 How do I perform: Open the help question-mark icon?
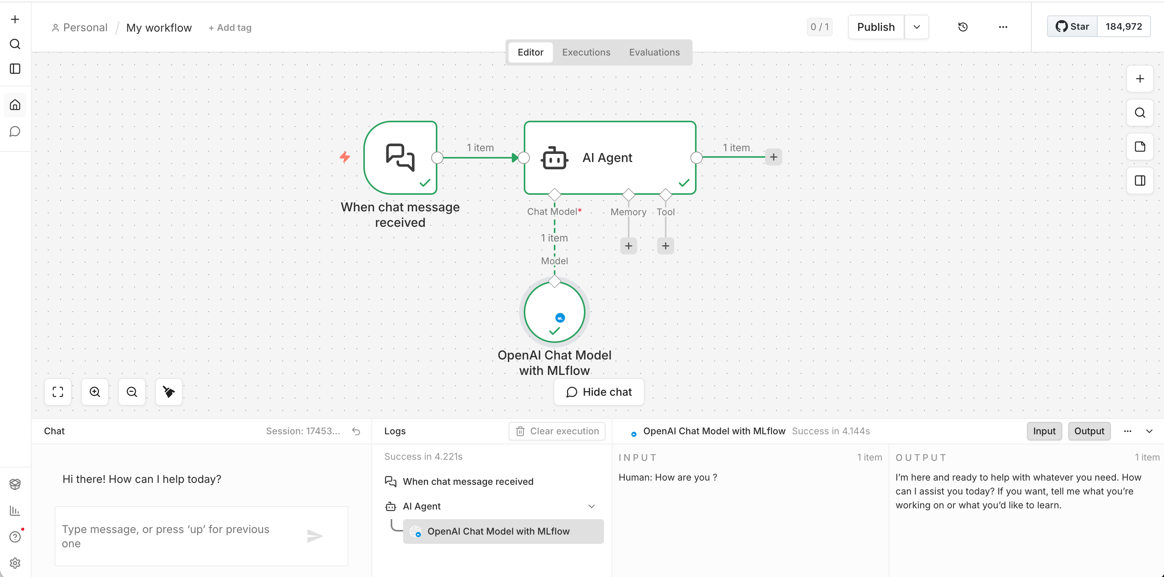tap(15, 537)
